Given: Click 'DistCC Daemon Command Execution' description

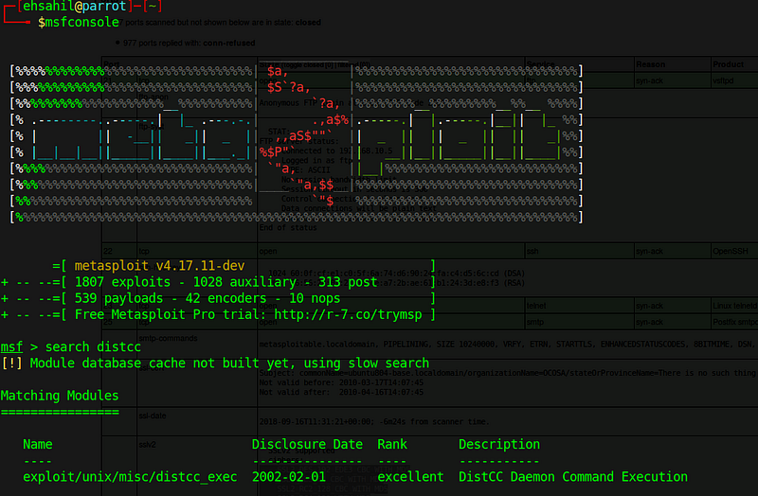Looking at the screenshot, I should pos(573,477).
